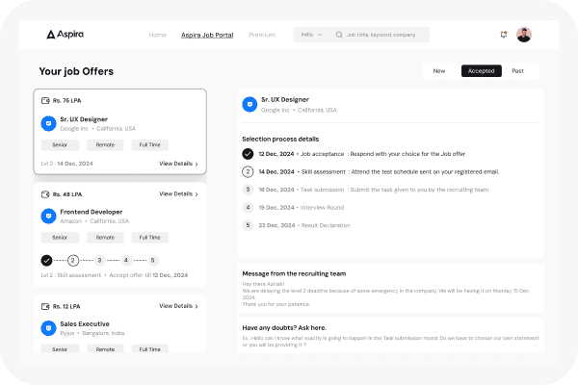Open Premium in the navigation

pos(262,35)
